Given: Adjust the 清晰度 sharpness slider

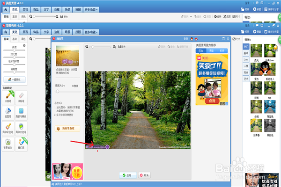Looking at the screenshot, I should pyautogui.click(x=15, y=72).
